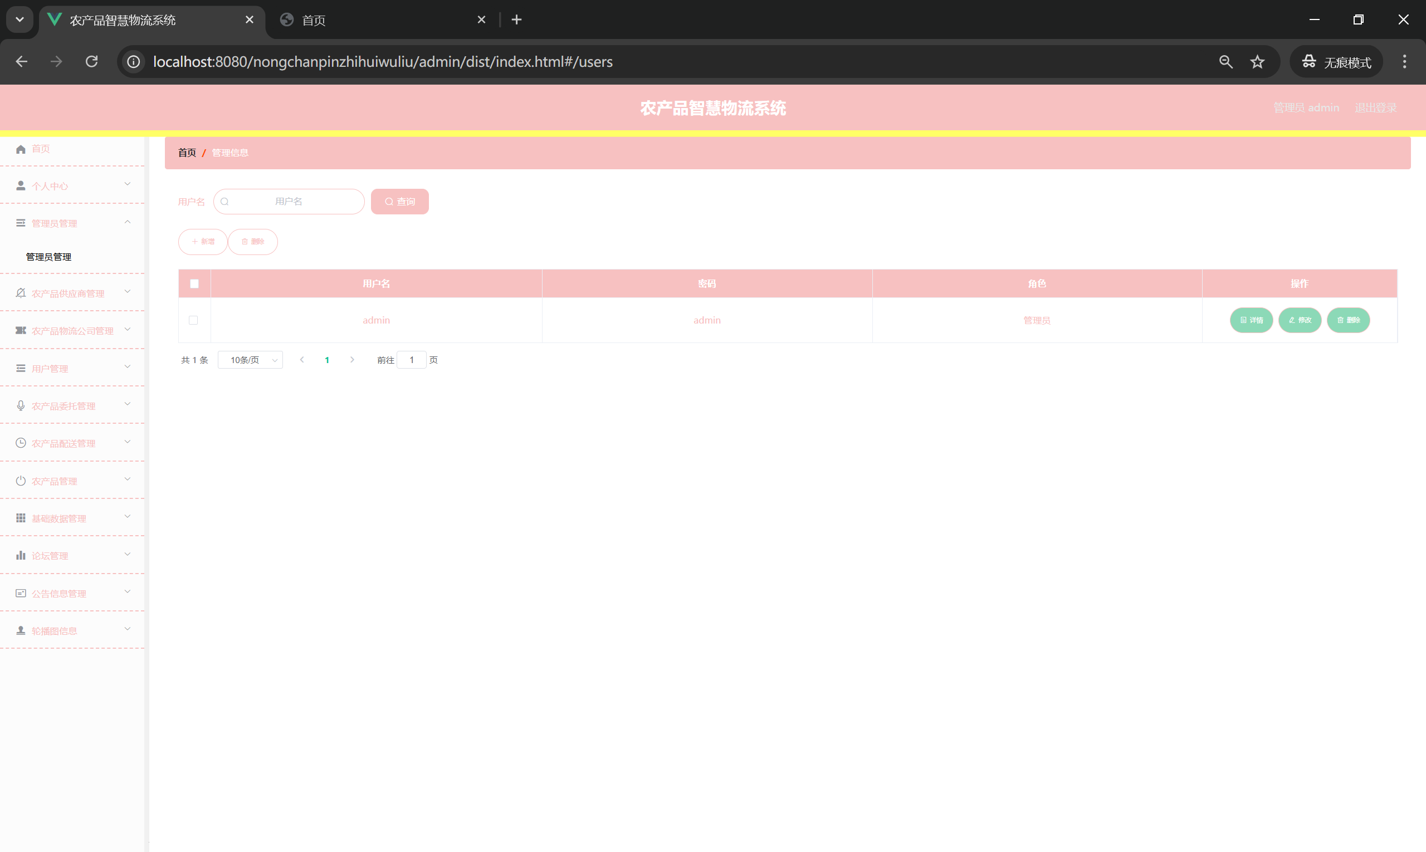
Task: Toggle the select-all checkbox in table header
Action: 194,283
